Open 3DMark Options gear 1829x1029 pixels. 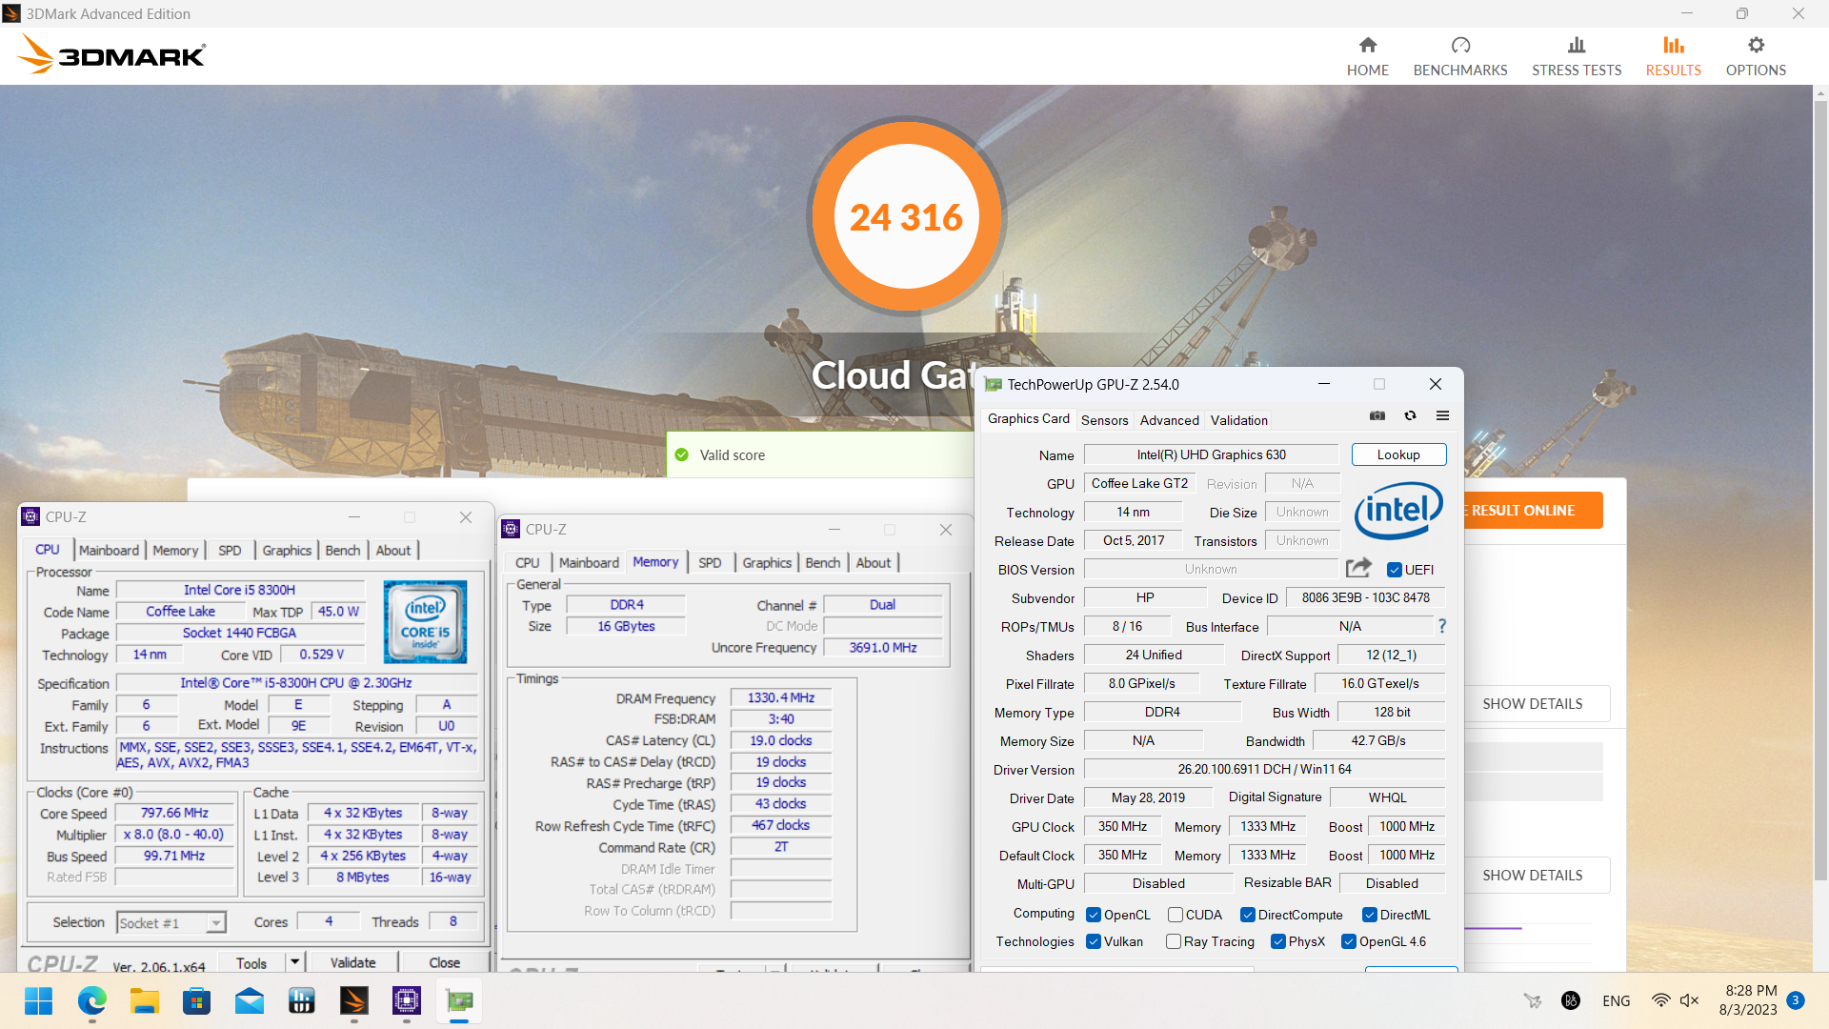click(1756, 56)
